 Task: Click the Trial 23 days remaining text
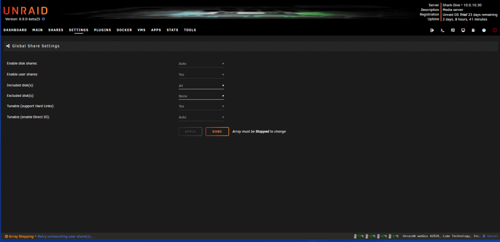(x=470, y=14)
